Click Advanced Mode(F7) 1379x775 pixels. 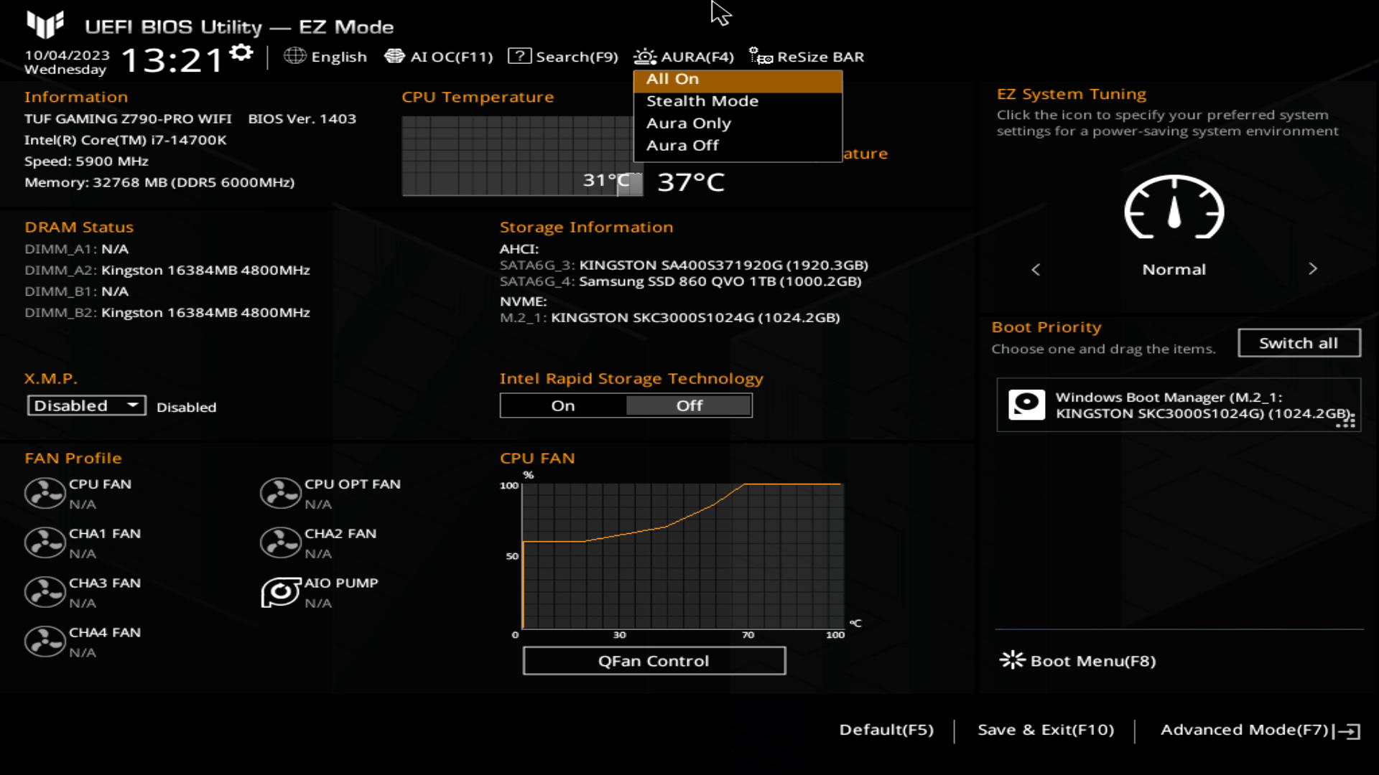tap(1244, 730)
